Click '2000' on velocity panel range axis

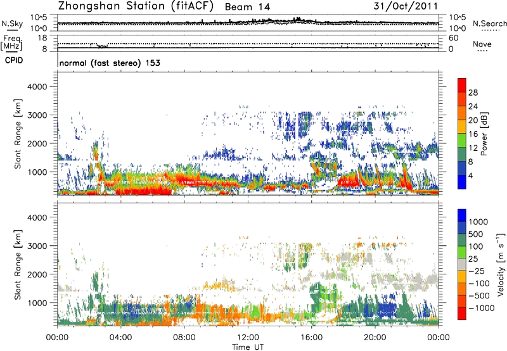37,274
